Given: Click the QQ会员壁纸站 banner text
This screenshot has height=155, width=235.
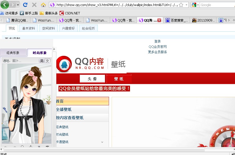Looking at the screenshot, I should (x=94, y=89).
